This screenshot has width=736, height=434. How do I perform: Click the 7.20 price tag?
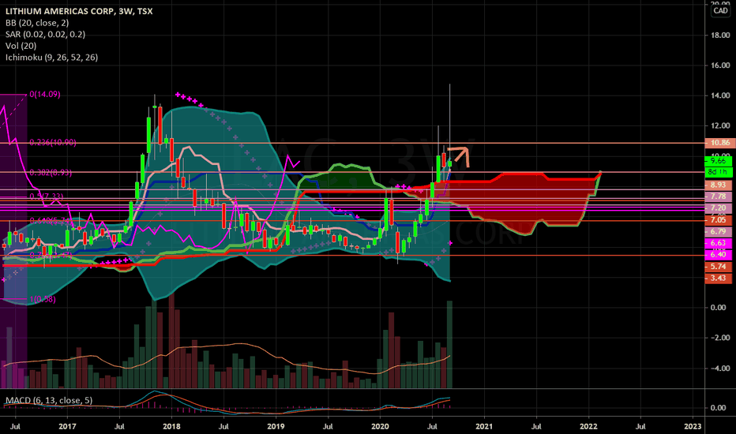coord(718,208)
